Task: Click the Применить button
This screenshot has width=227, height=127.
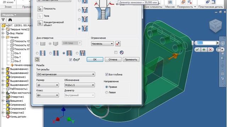Action: tap(131, 60)
